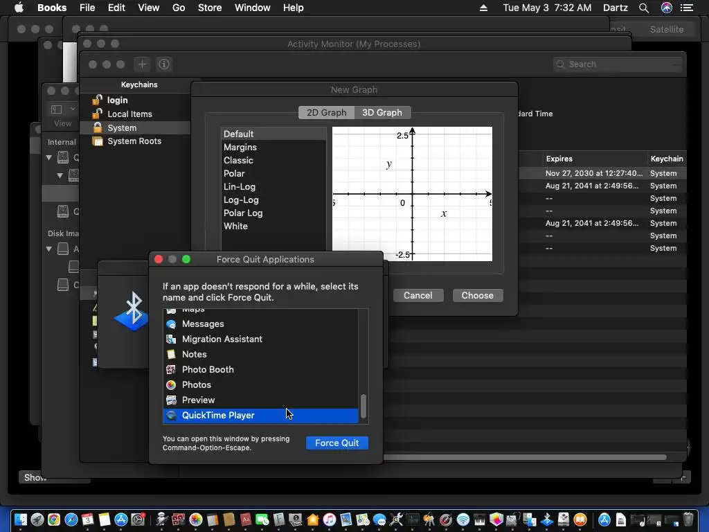709x532 pixels.
Task: Open Spotlight search in menu bar
Action: [644, 8]
